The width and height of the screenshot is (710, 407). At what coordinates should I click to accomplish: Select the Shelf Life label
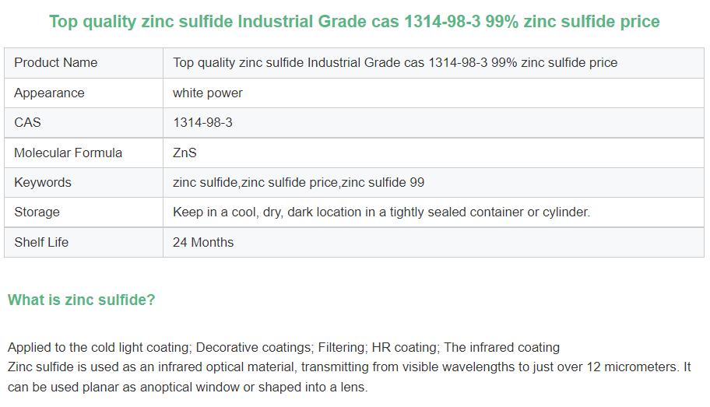pyautogui.click(x=41, y=242)
